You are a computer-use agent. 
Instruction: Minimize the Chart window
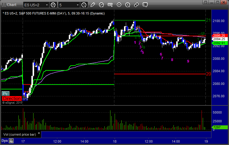tap(212, 2)
